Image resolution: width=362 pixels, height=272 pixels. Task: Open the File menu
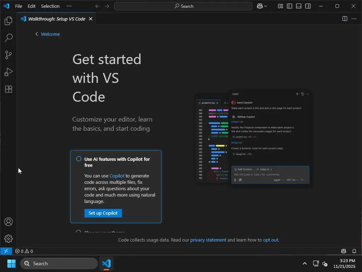(x=19, y=6)
